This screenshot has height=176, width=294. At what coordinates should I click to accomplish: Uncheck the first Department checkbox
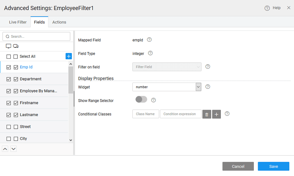[9, 79]
